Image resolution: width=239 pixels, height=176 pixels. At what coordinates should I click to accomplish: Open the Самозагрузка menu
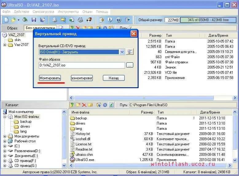tap(43, 12)
